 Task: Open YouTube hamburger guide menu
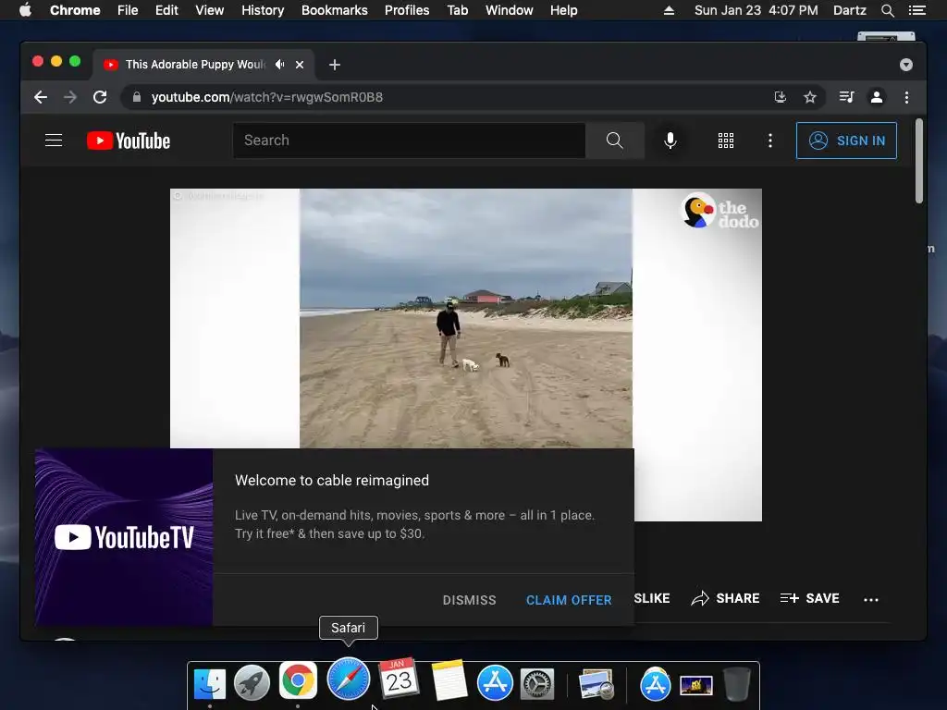pos(54,141)
